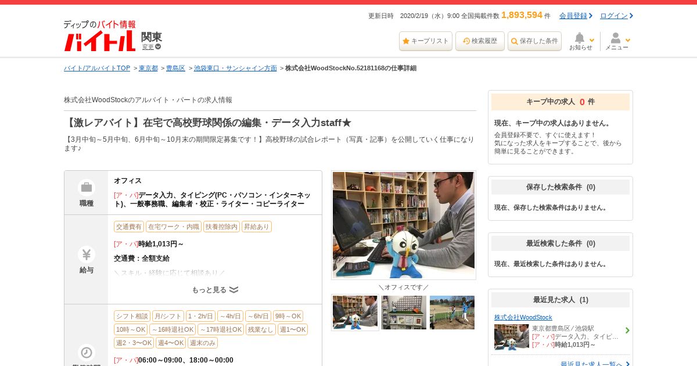Select the first office desk thumbnail
Image resolution: width=697 pixels, height=366 pixels.
355,313
